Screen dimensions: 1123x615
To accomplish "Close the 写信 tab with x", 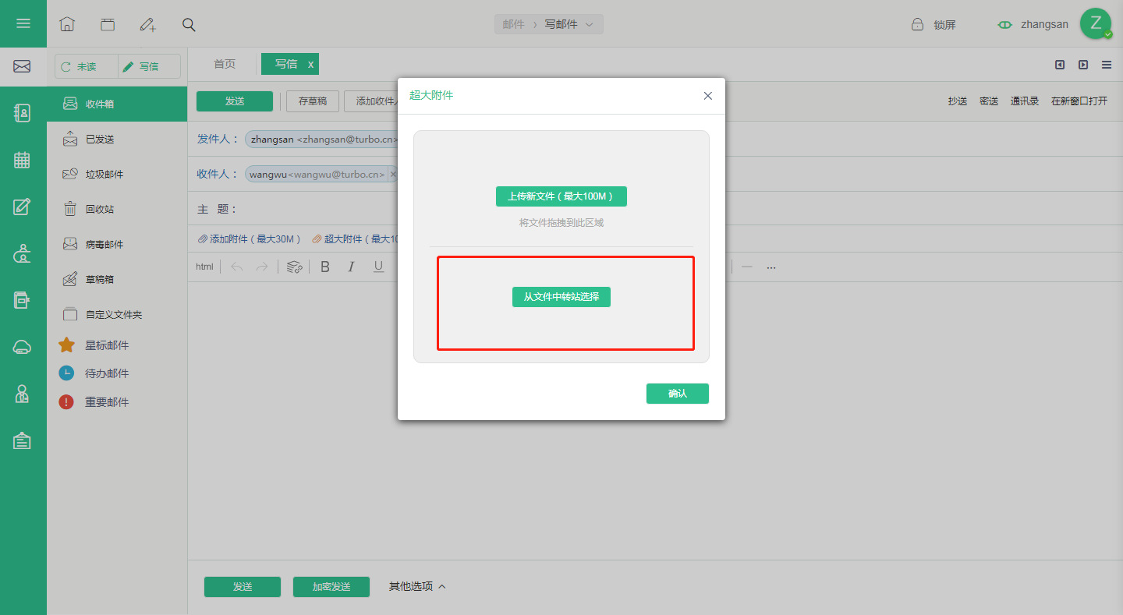I will click(x=310, y=65).
